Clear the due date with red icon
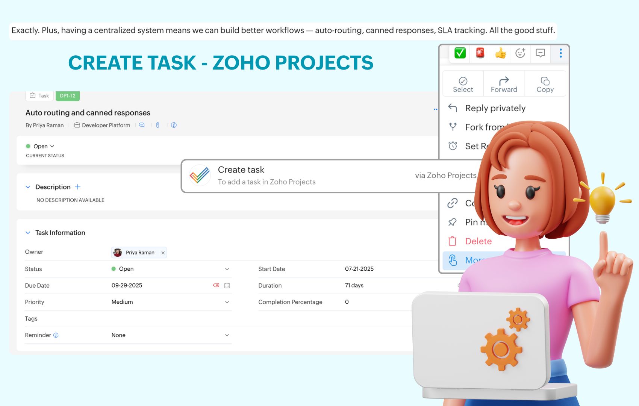 216,285
